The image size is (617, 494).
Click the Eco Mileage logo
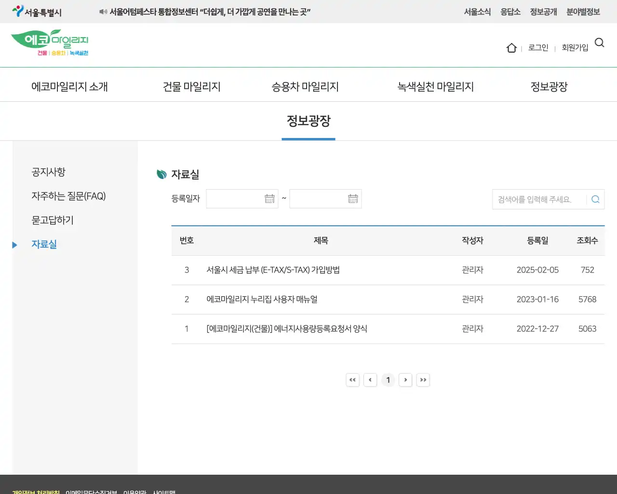pos(50,42)
